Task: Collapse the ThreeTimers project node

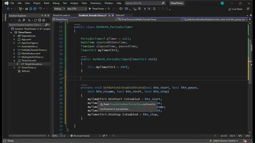Action: (11, 33)
